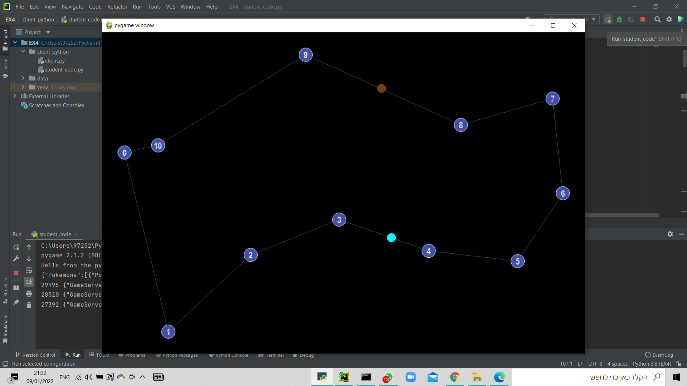Open the Event Log
The width and height of the screenshot is (687, 386).
click(659, 355)
